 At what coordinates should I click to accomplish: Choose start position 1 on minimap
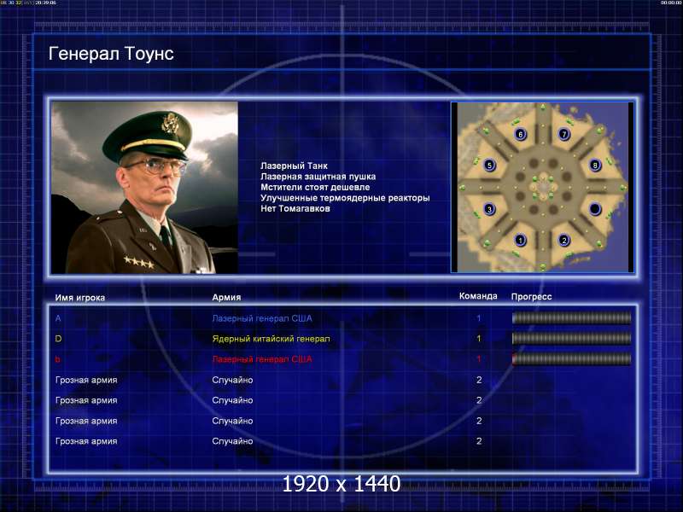point(520,240)
